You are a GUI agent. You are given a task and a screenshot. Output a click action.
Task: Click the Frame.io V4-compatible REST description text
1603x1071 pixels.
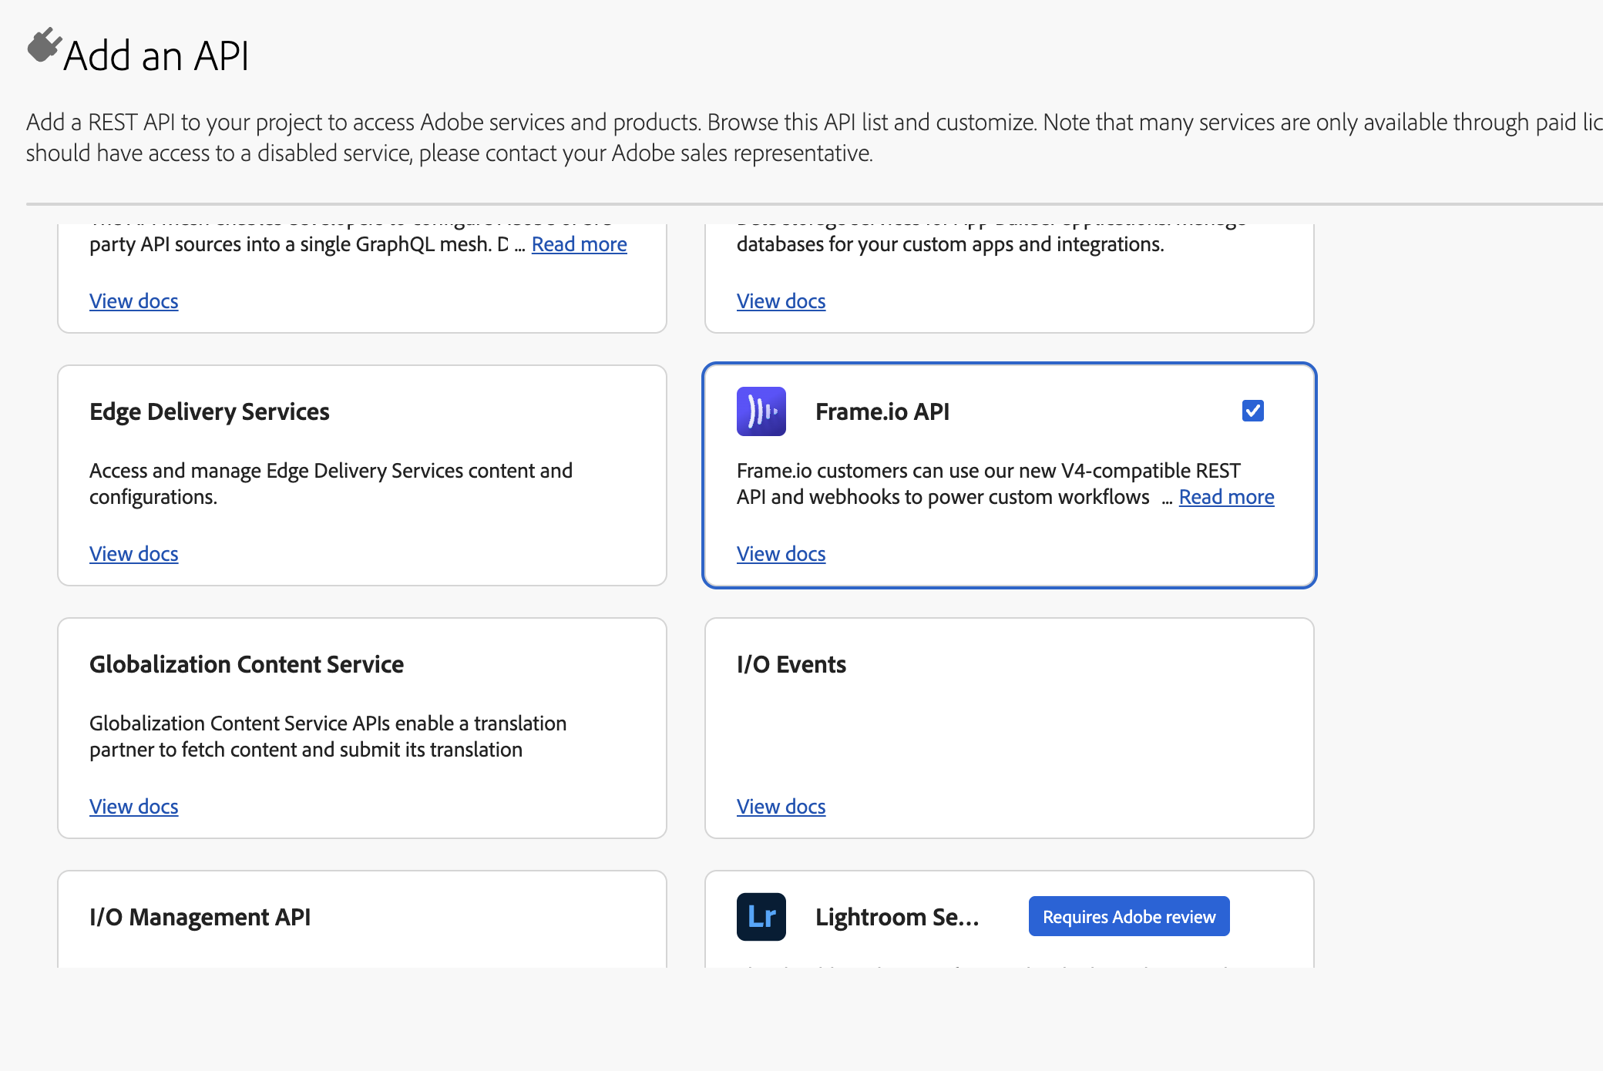click(x=989, y=484)
